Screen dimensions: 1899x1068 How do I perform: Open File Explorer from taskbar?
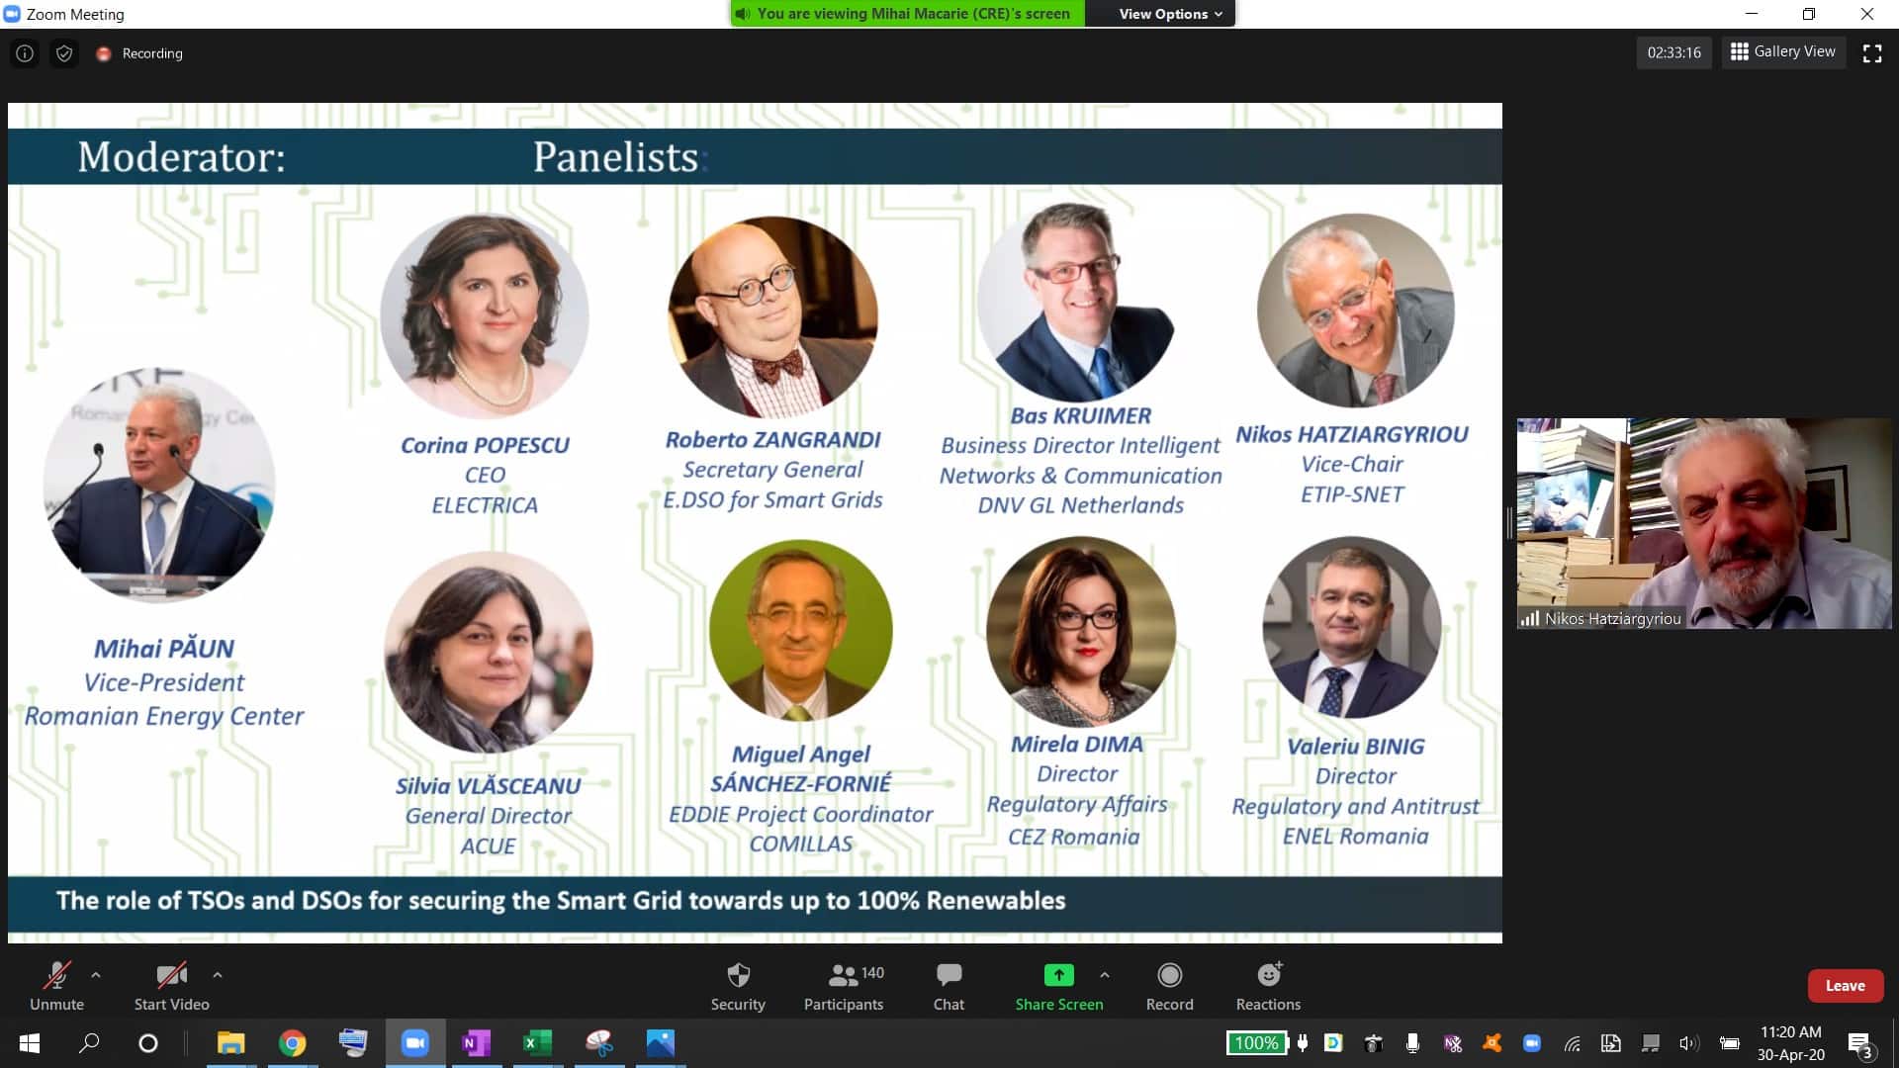230,1043
